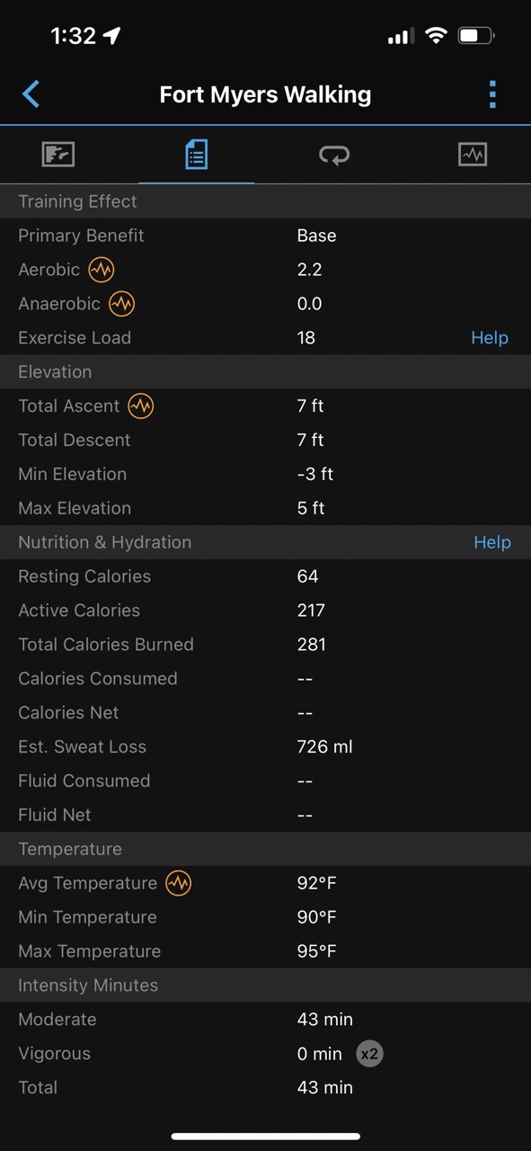
Task: Tap the Firstbeat icon beside Anaerobic
Action: pyautogui.click(x=121, y=303)
